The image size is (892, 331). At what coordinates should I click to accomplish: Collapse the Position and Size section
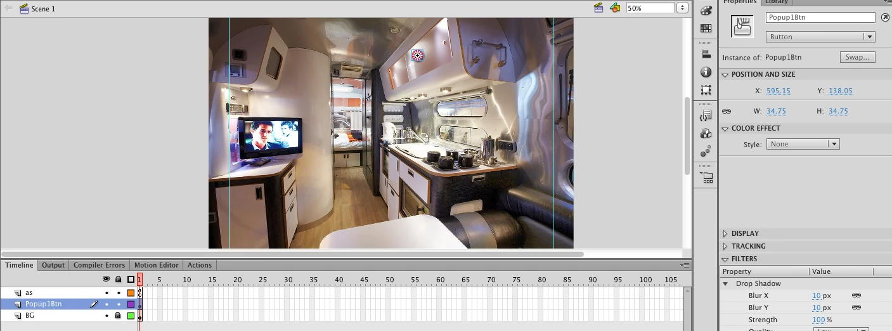(725, 74)
